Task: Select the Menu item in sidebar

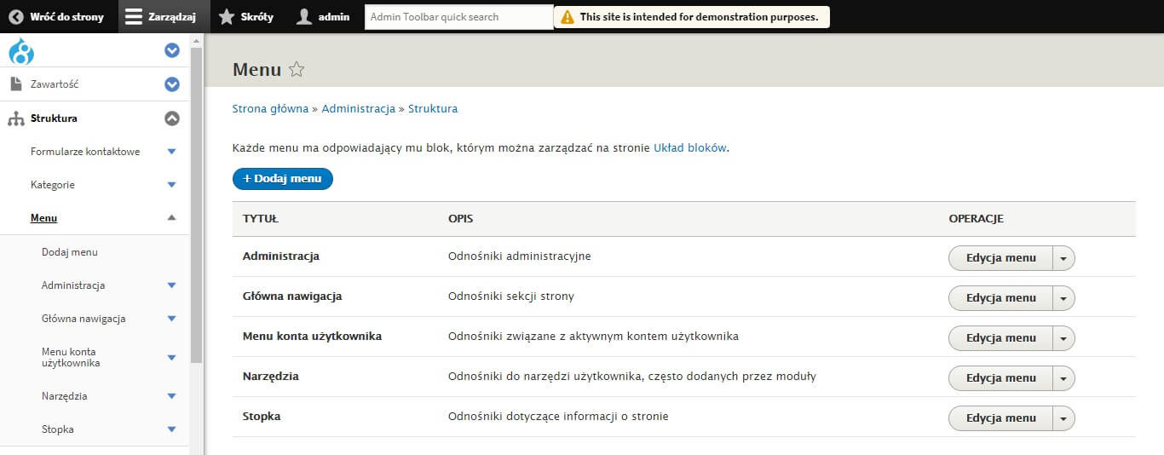Action: (43, 218)
